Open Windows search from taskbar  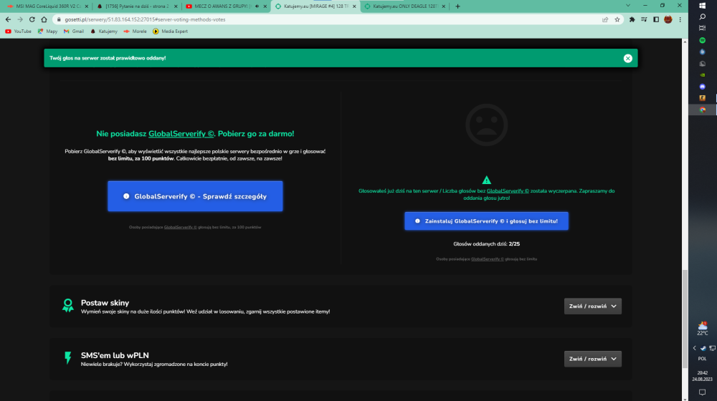click(703, 17)
